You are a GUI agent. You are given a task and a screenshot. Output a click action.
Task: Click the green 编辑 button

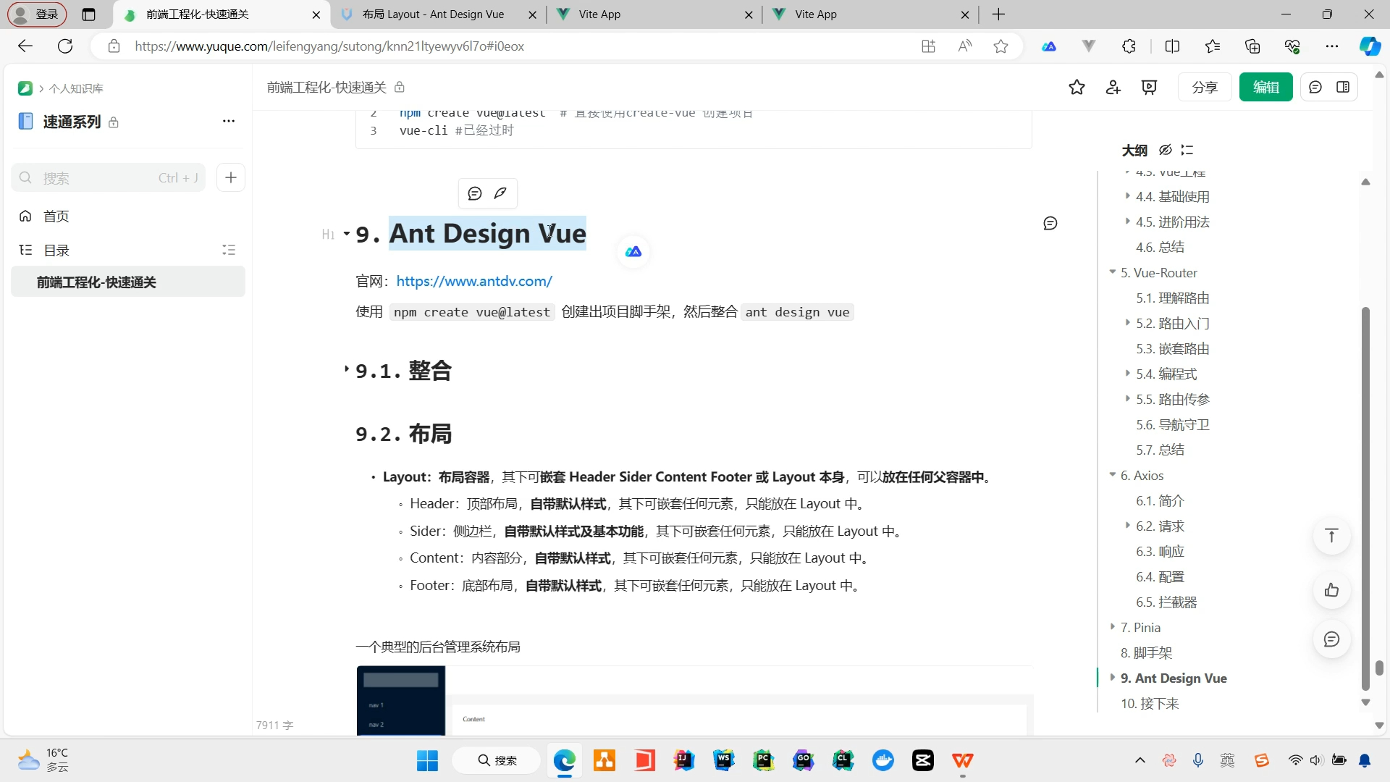pos(1265,87)
